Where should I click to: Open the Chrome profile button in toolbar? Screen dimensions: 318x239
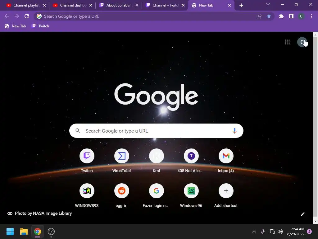pos(301,16)
